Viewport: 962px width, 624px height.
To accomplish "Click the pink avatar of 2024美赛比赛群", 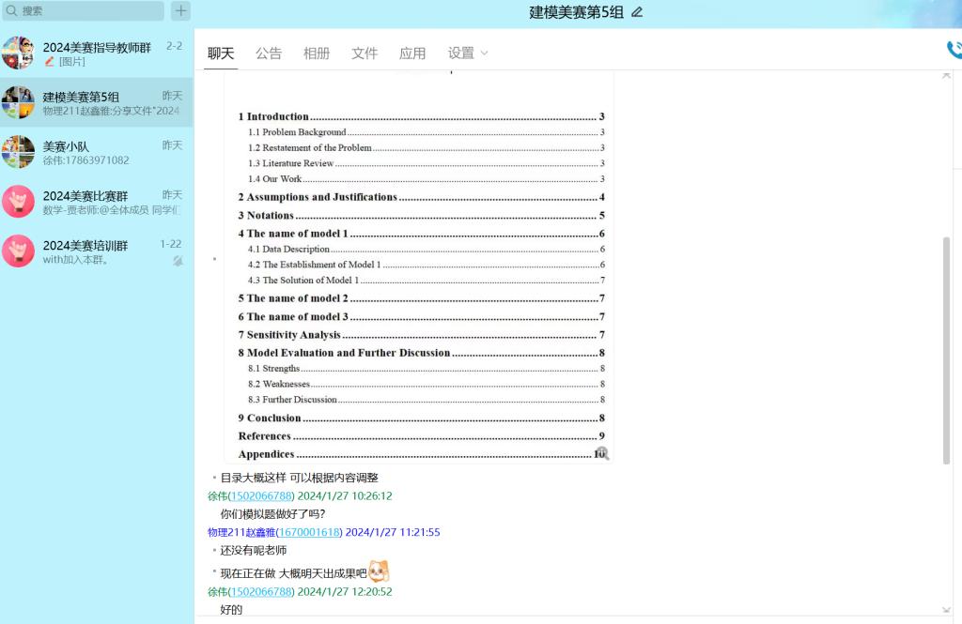I will [18, 202].
